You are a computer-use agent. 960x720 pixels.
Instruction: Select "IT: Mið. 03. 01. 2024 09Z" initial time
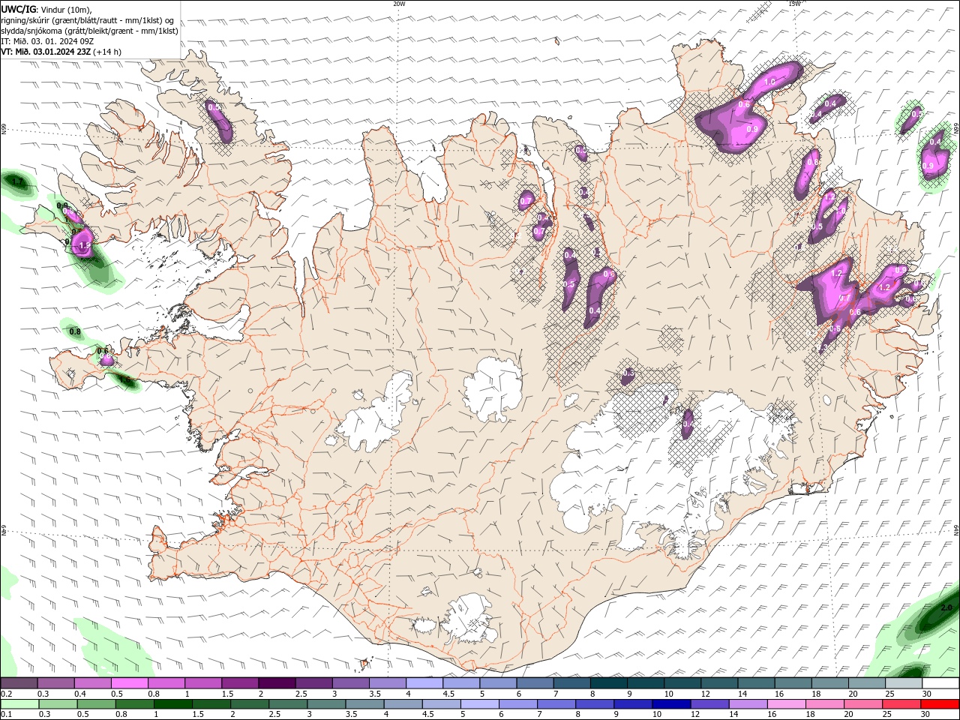[x=47, y=41]
